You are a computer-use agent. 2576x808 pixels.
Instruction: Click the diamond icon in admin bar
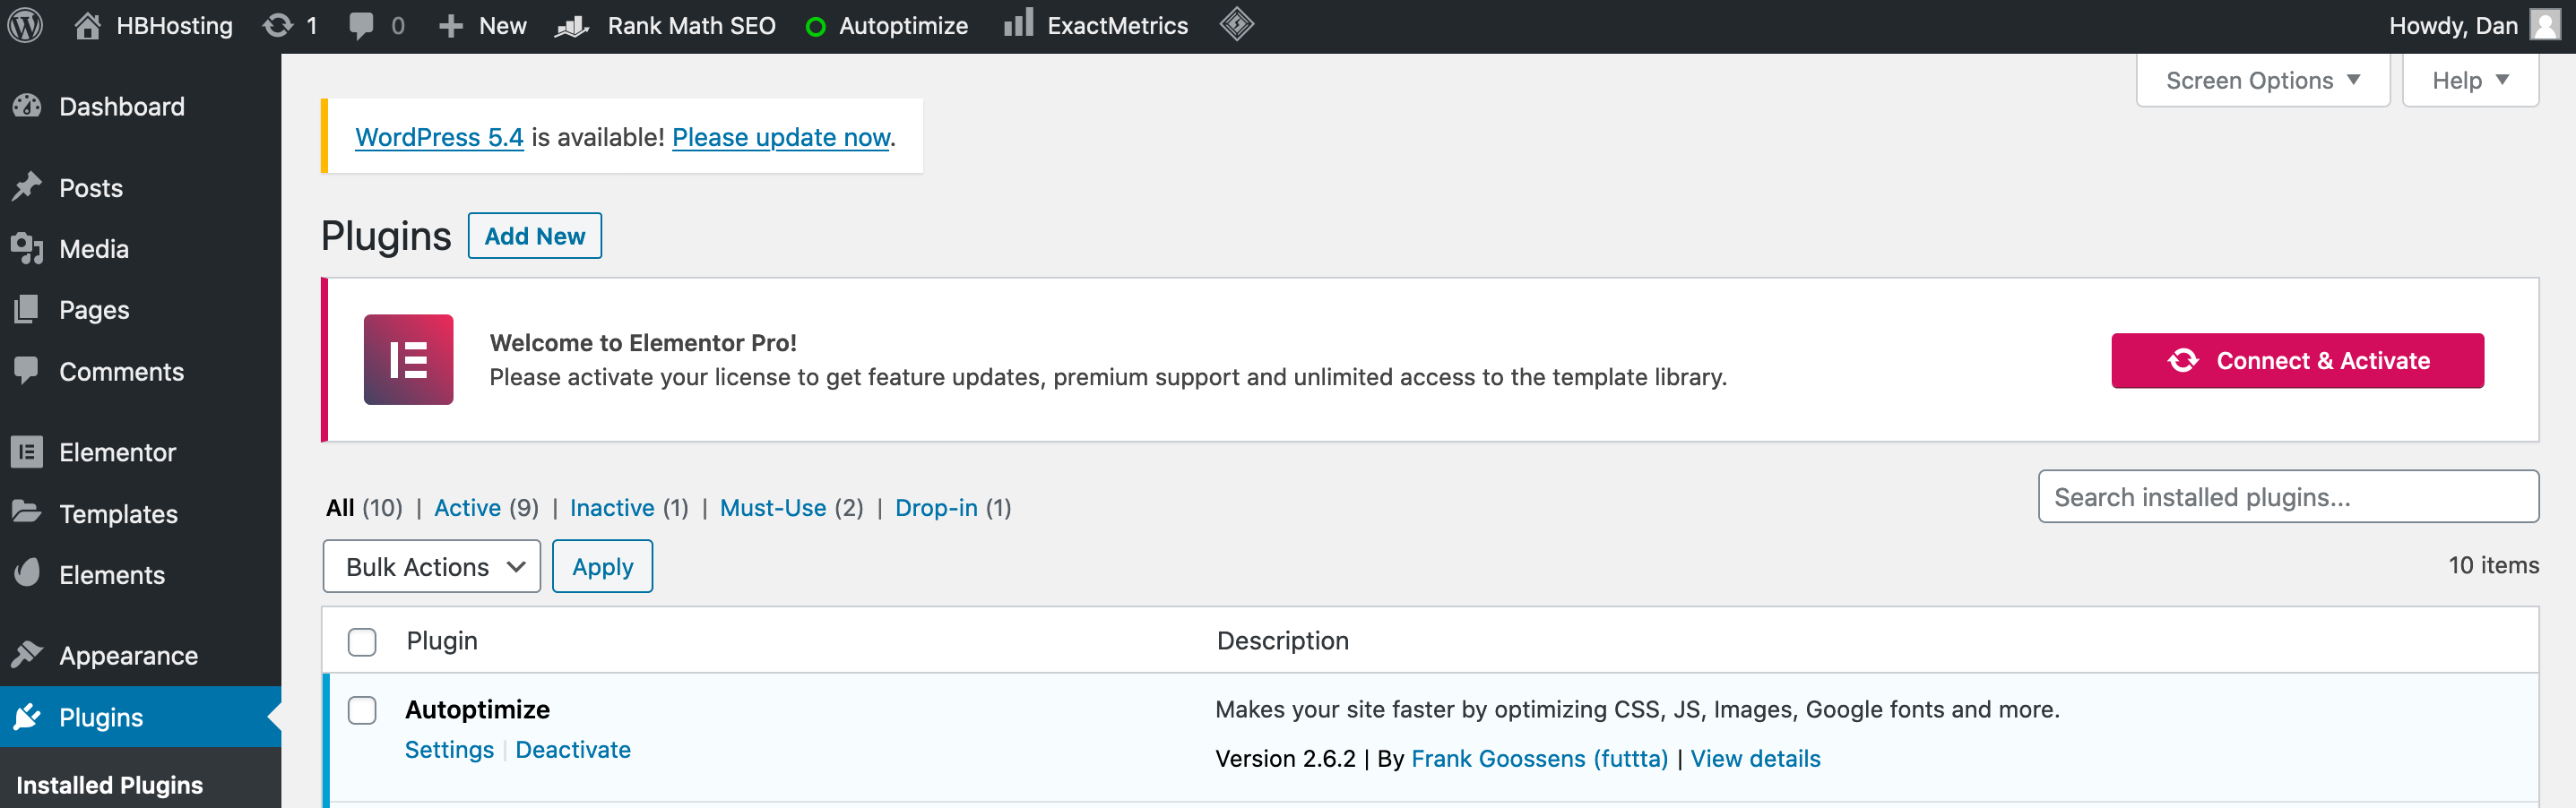click(x=1236, y=25)
